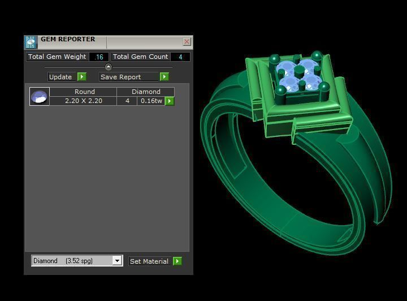Click green arrow beside Set Material

pos(177,261)
